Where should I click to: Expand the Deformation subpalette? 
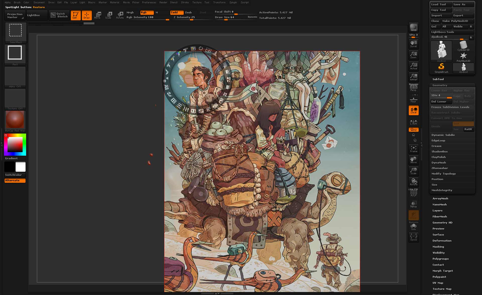[x=442, y=241]
